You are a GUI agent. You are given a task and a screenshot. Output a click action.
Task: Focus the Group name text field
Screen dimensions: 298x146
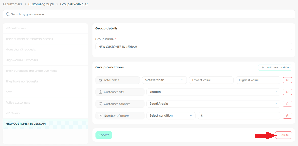point(194,47)
